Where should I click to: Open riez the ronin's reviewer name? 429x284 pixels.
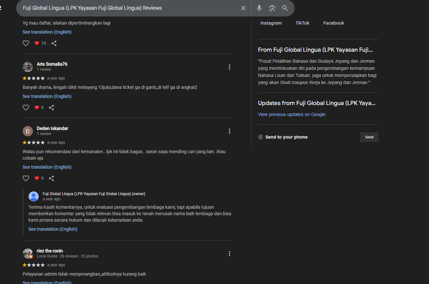click(50, 251)
